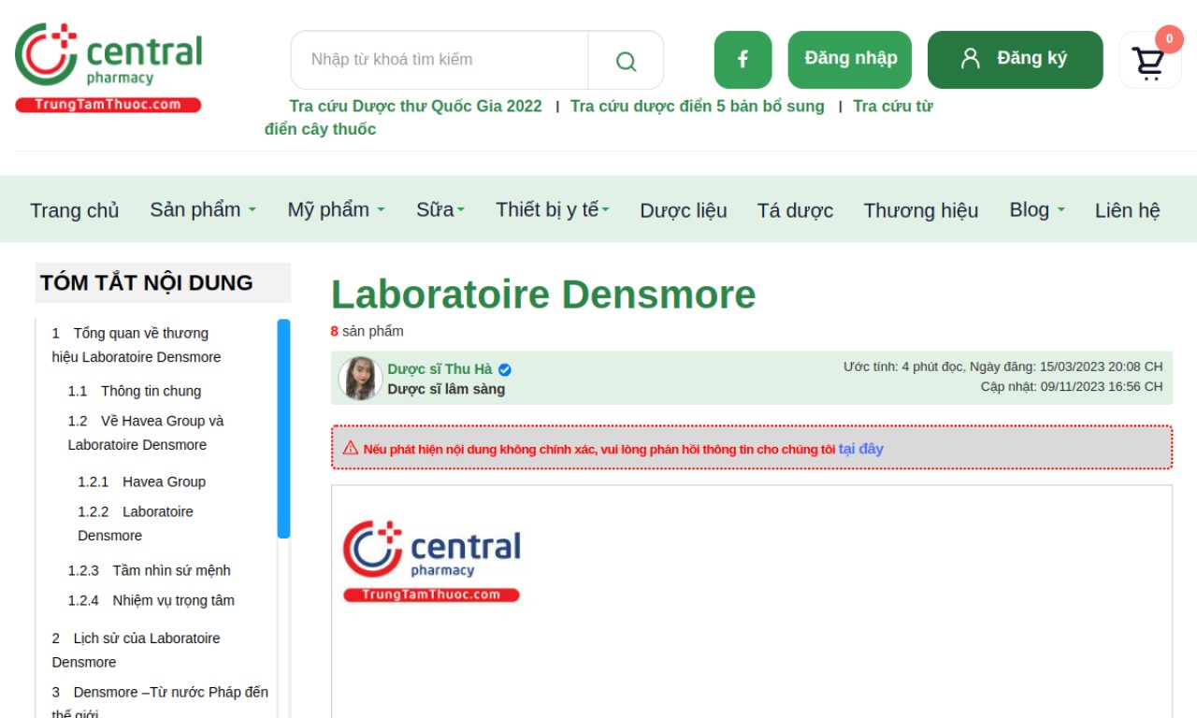This screenshot has width=1197, height=718.
Task: Click the tại đây feedback link
Action: click(x=860, y=449)
